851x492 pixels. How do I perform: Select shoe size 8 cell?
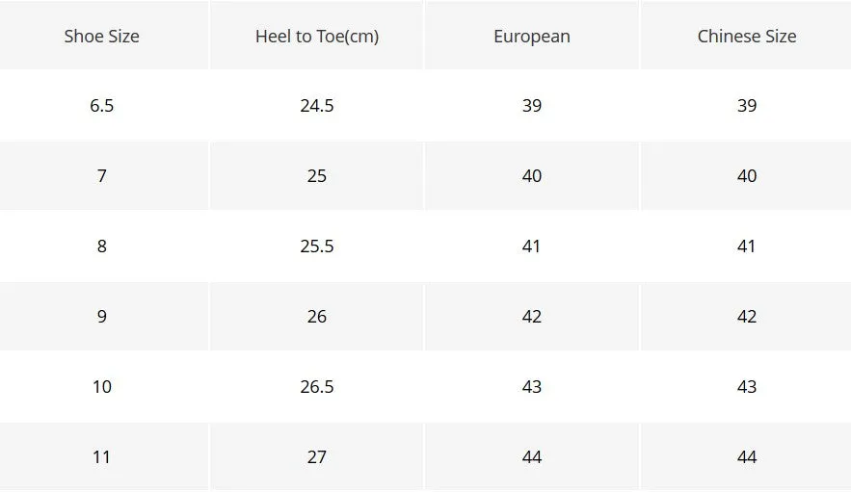coord(102,246)
